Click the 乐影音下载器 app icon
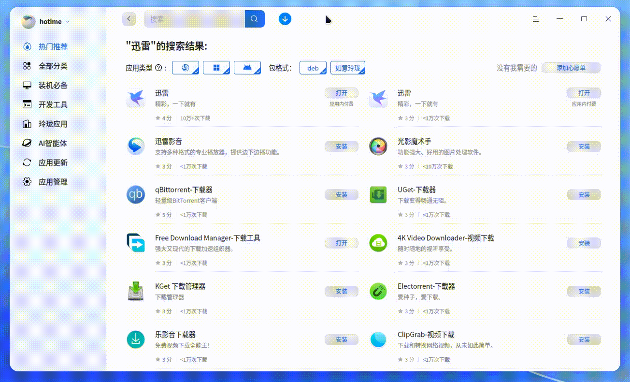The image size is (630, 382). point(136,339)
